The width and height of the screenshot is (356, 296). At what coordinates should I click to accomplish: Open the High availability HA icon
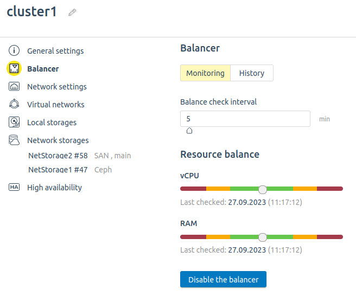(14, 187)
